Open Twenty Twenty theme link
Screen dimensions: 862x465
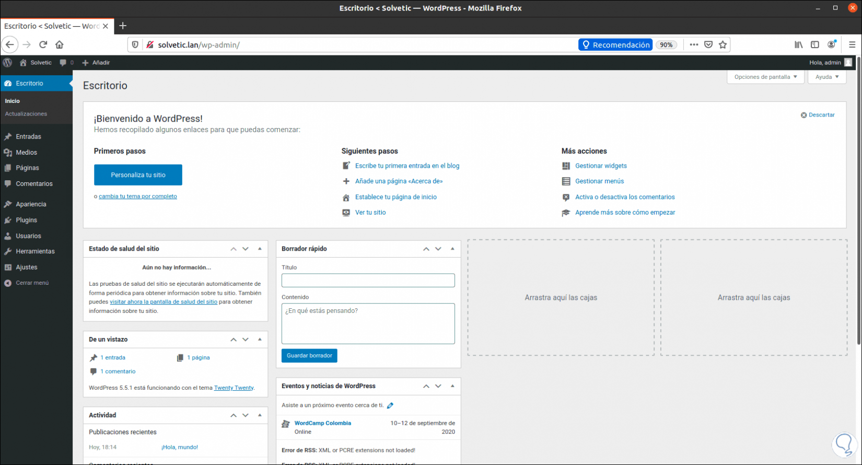[234, 388]
